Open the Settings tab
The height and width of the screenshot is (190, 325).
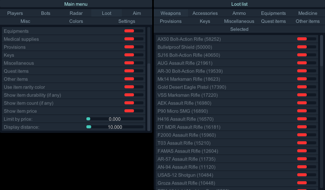point(127,21)
